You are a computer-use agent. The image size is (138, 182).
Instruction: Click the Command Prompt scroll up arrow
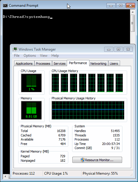click(x=133, y=12)
